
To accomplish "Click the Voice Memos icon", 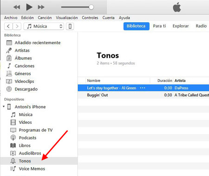I will [x=13, y=169].
